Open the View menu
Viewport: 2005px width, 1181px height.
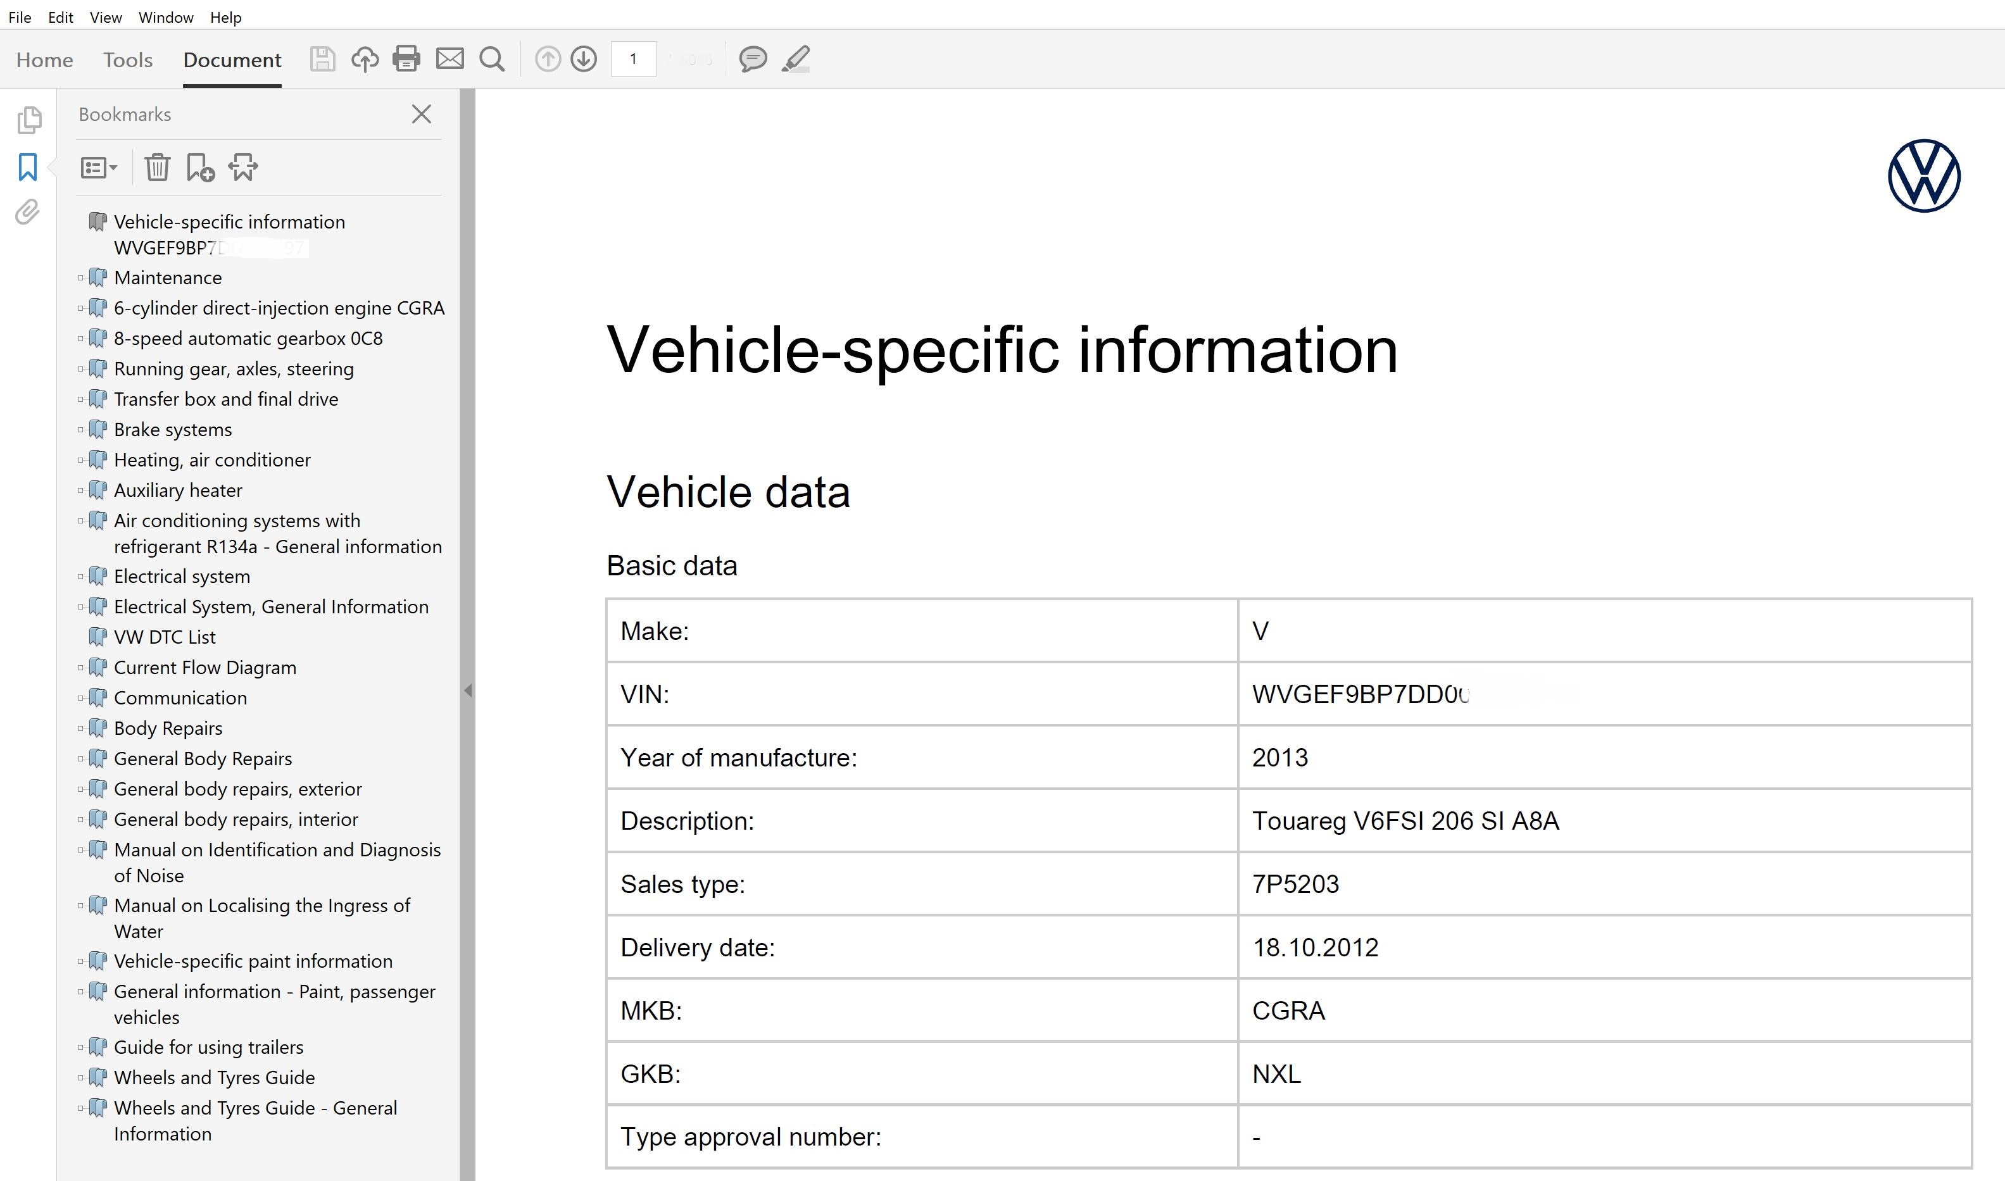click(x=105, y=16)
